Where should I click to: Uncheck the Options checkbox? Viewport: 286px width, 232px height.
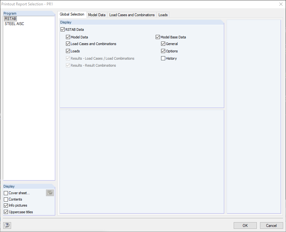pos(163,51)
